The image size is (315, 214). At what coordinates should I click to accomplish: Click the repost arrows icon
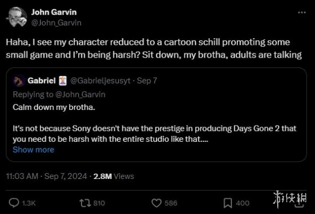[86, 203]
